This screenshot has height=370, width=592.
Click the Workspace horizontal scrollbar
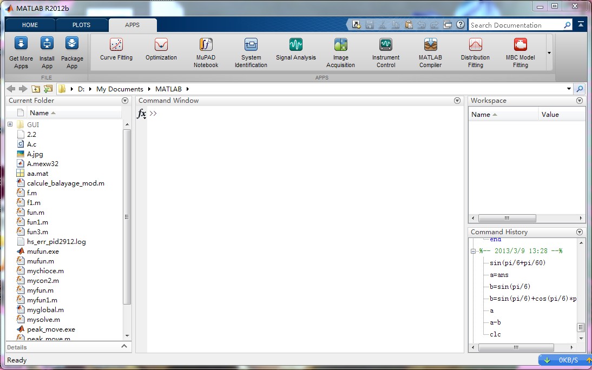pyautogui.click(x=507, y=218)
